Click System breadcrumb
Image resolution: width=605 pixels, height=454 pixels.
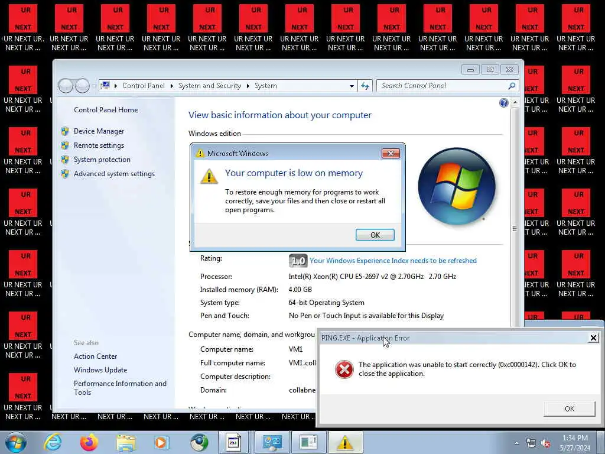(x=265, y=86)
